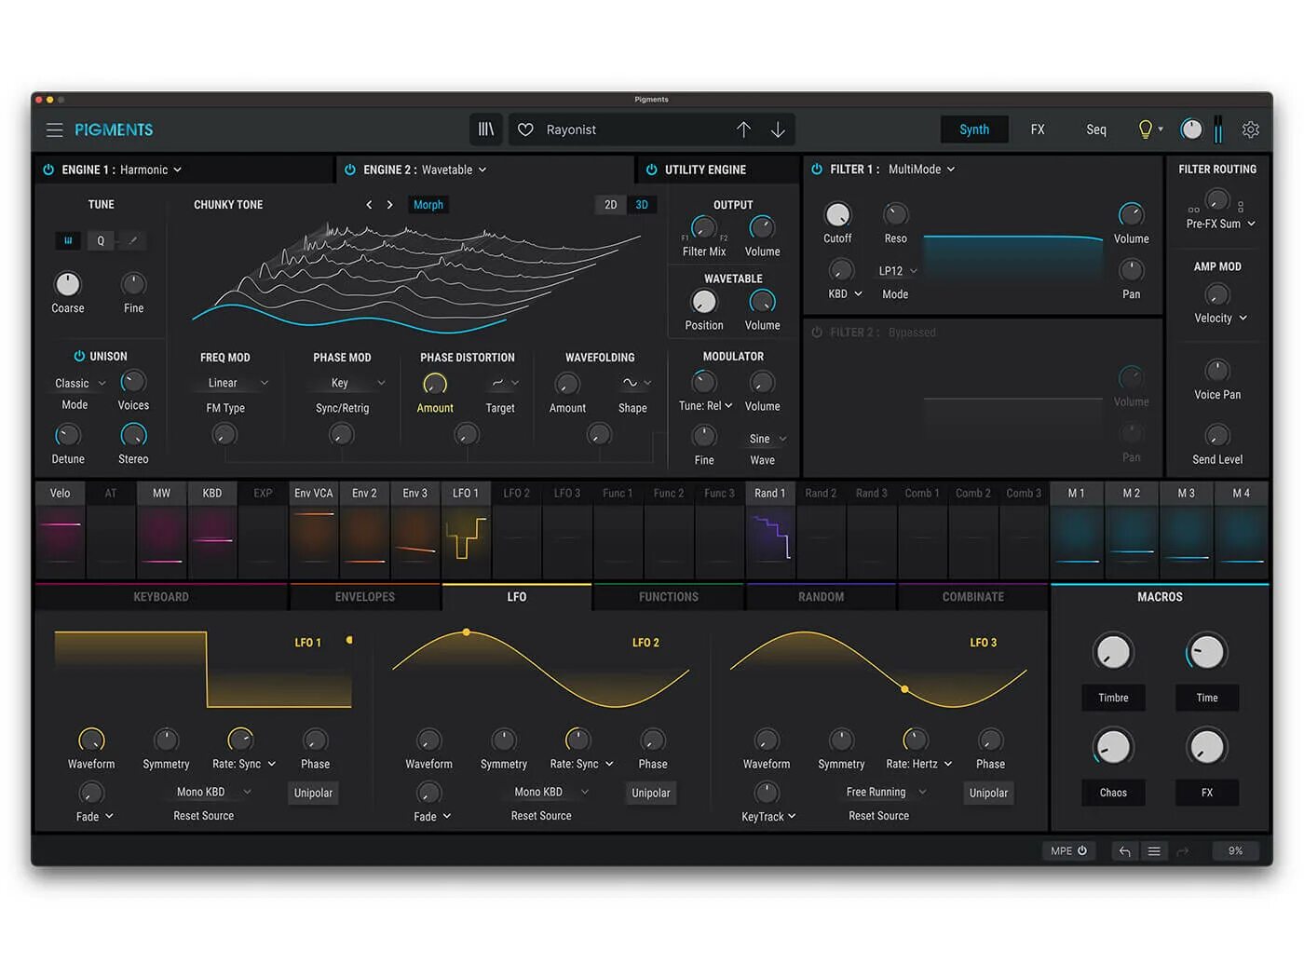Open Unison Classic mode dropdown

pos(80,383)
